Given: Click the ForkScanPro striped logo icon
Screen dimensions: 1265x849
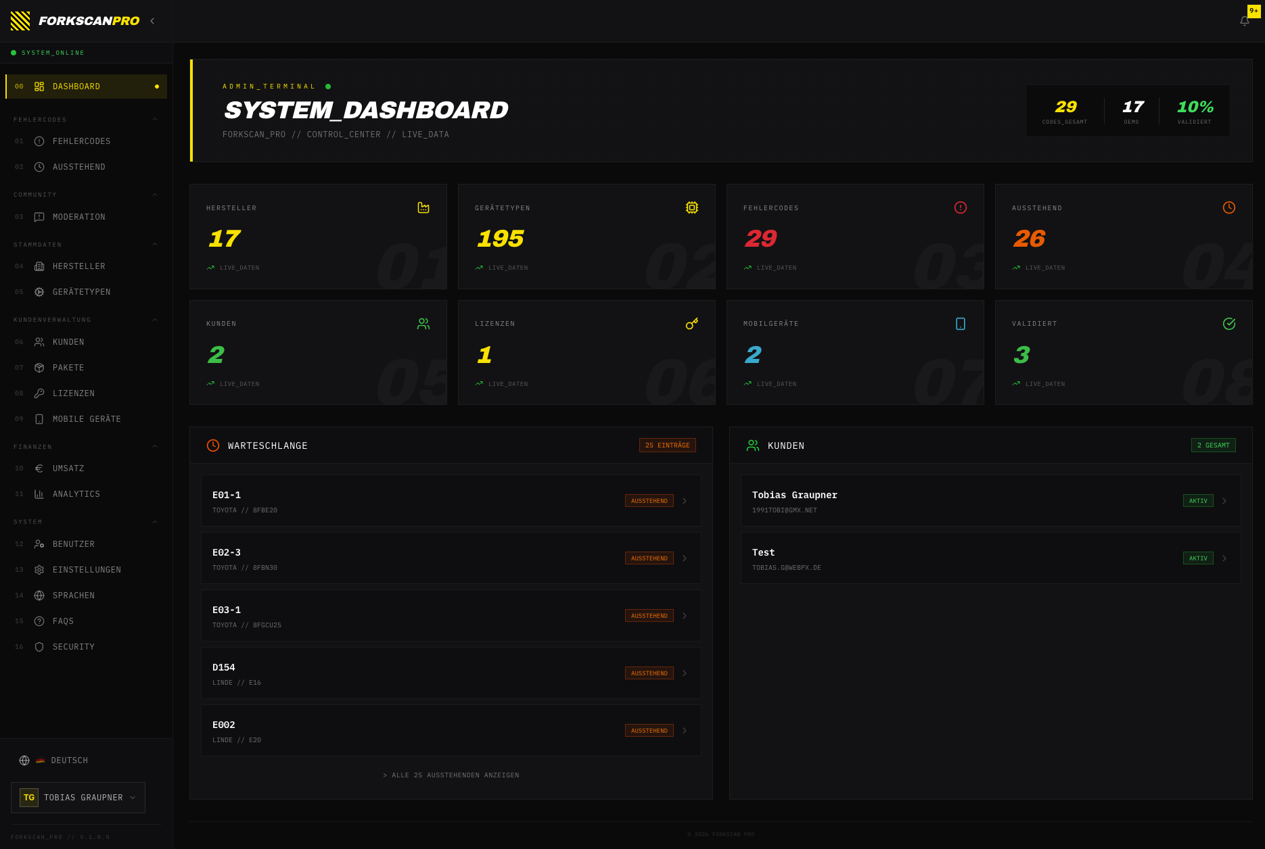Looking at the screenshot, I should point(20,21).
